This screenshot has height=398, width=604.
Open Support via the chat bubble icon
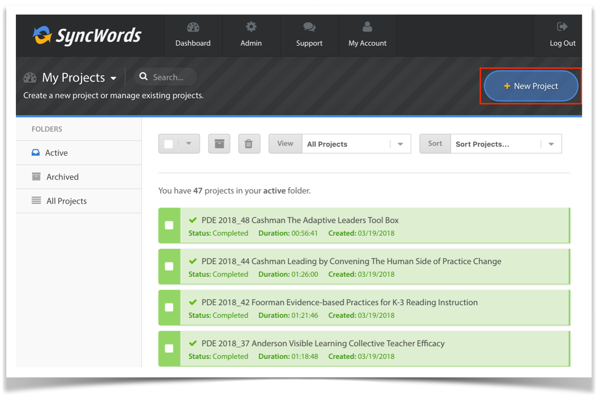[x=309, y=26]
